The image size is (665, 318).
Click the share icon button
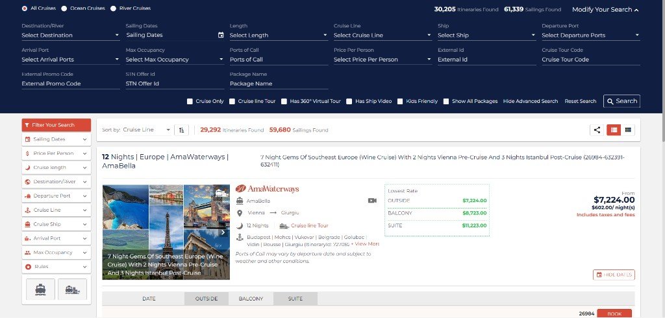pos(597,130)
